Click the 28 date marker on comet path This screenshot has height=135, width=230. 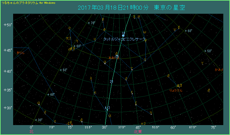tap(111, 82)
